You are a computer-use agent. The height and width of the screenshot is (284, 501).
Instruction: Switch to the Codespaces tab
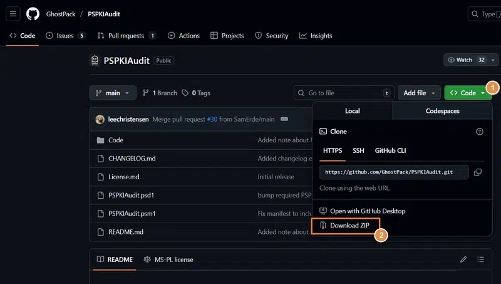[442, 111]
